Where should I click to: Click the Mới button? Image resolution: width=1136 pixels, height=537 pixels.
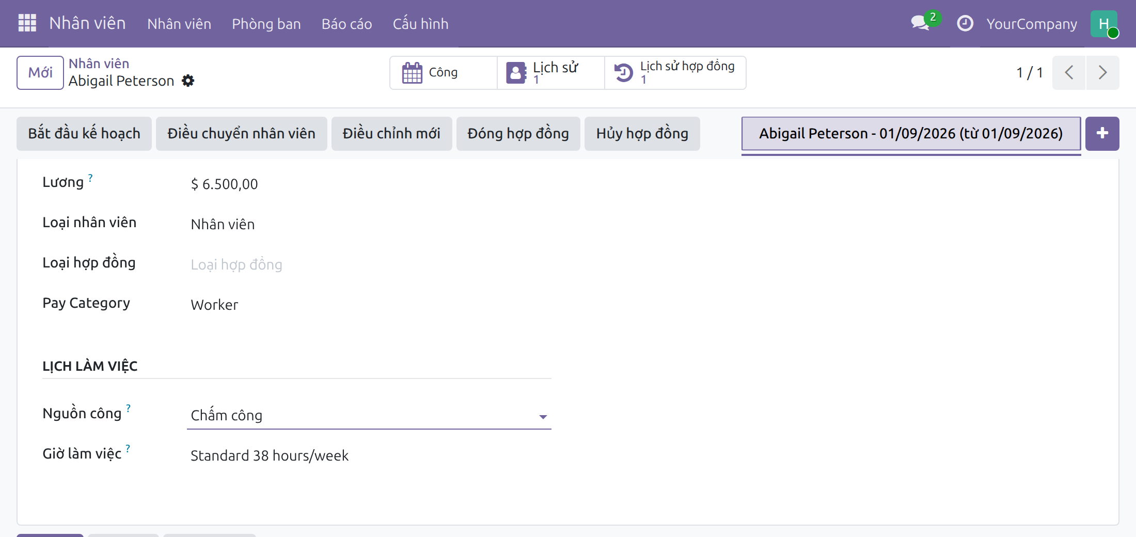[40, 73]
